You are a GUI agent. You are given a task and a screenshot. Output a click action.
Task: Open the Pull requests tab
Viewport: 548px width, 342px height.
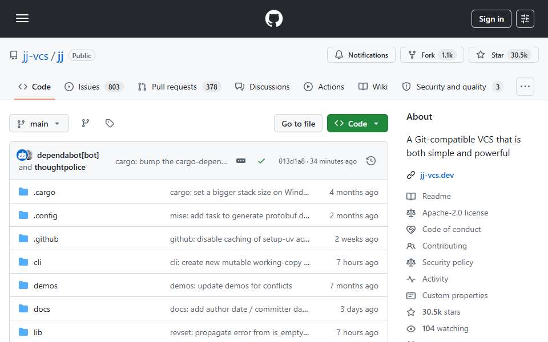(x=179, y=87)
